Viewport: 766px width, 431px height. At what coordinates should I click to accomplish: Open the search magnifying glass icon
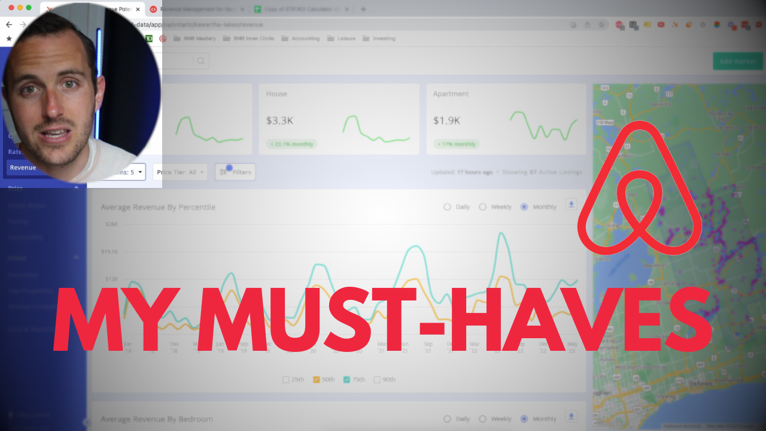(200, 60)
